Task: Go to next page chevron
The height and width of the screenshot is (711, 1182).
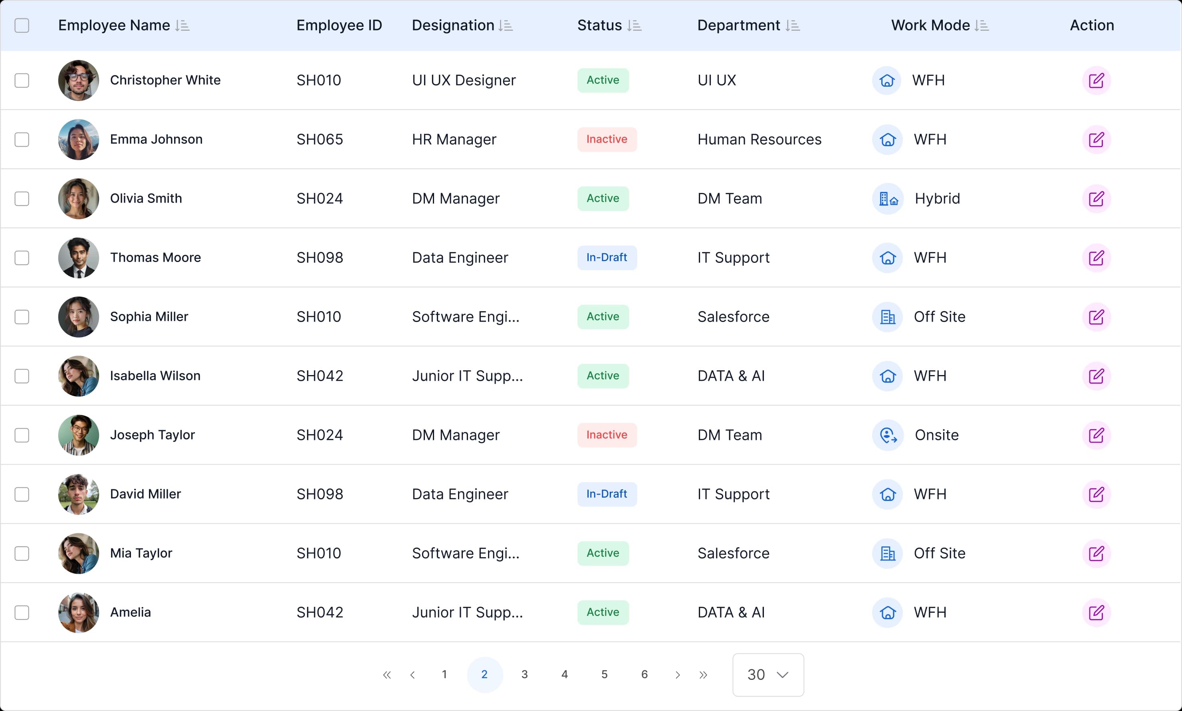Action: (677, 675)
